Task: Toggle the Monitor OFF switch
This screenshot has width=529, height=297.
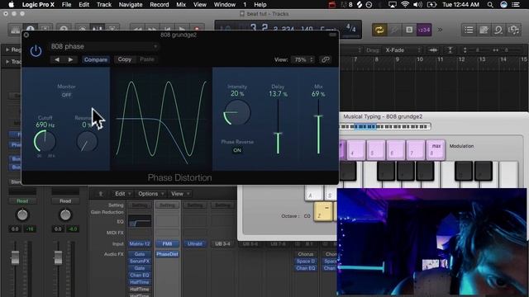Action: coord(66,95)
